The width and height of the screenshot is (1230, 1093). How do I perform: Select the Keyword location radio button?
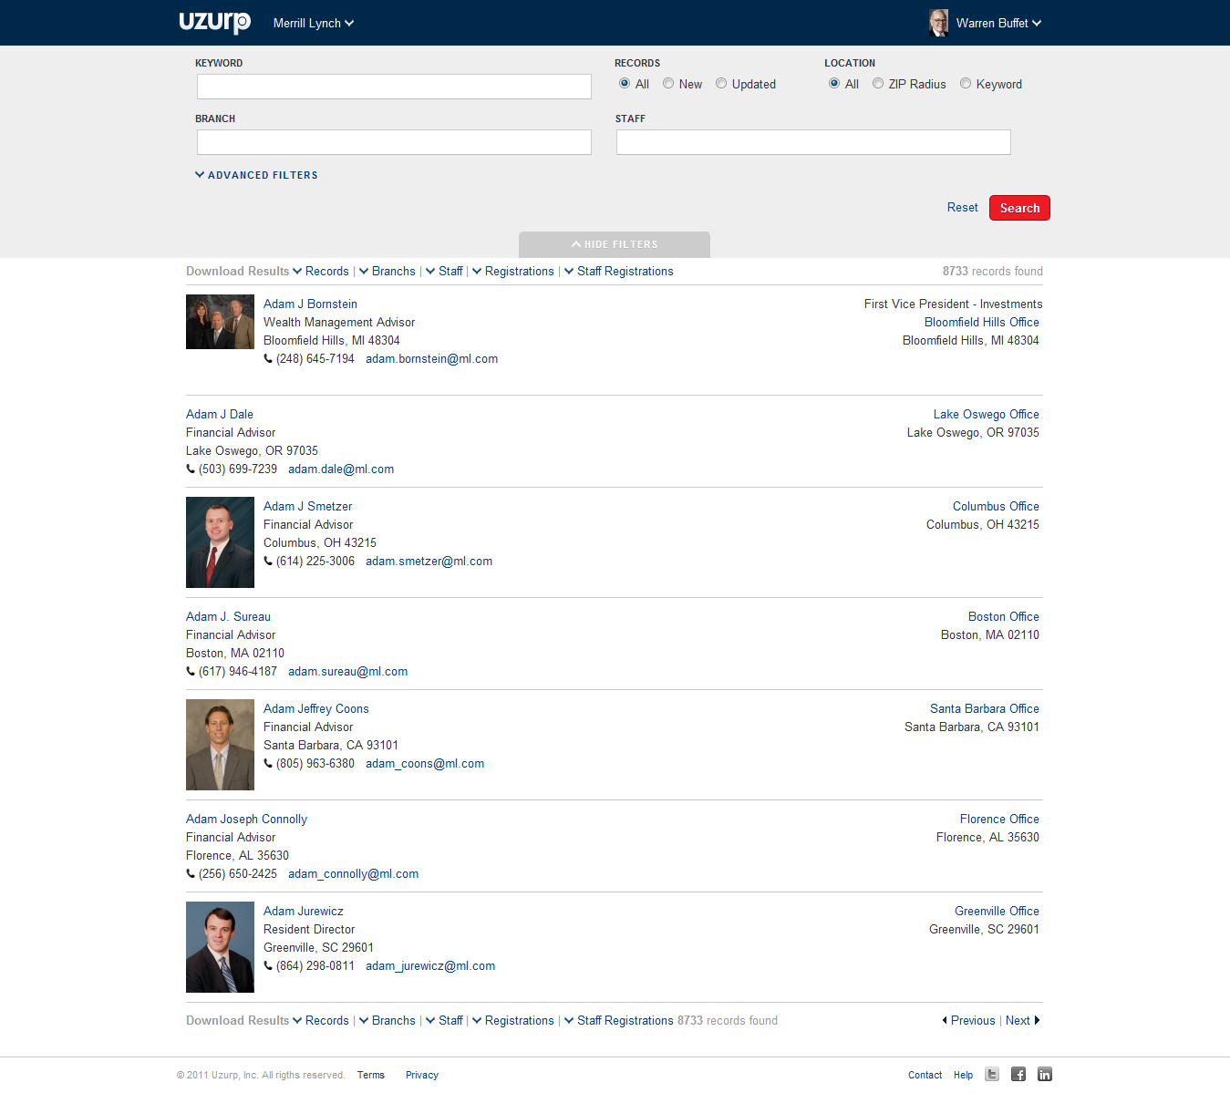click(966, 83)
